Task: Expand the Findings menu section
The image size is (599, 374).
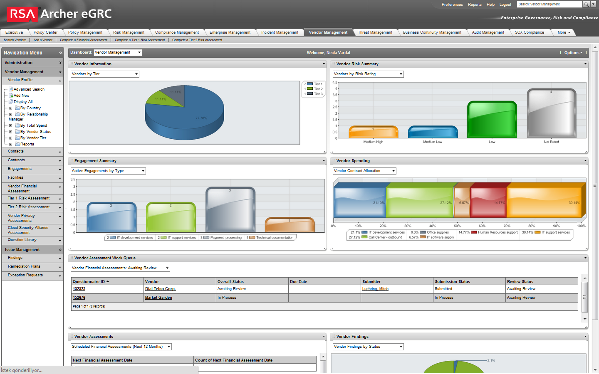Action: click(32, 258)
